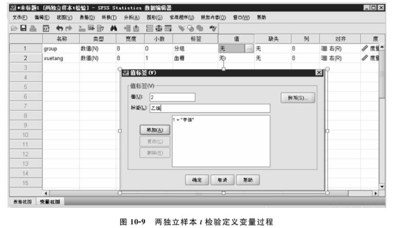Click the Select cases icon

click(168, 28)
